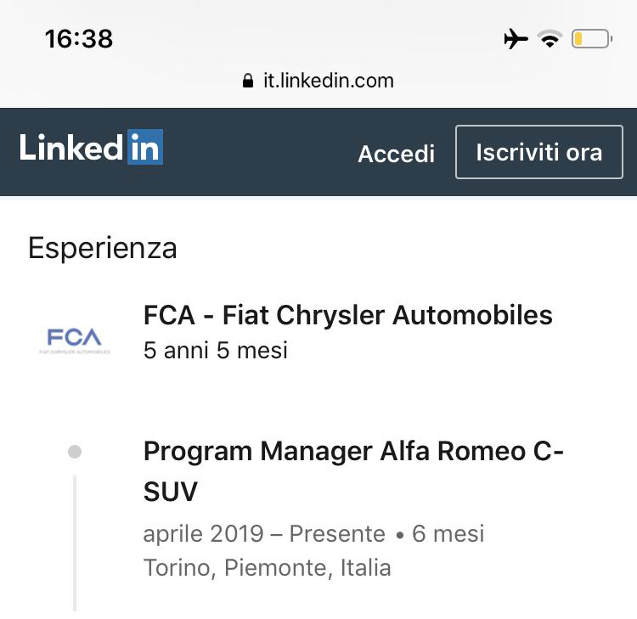This screenshot has width=637, height=619.
Task: Tap the airplane mode icon
Action: point(516,39)
